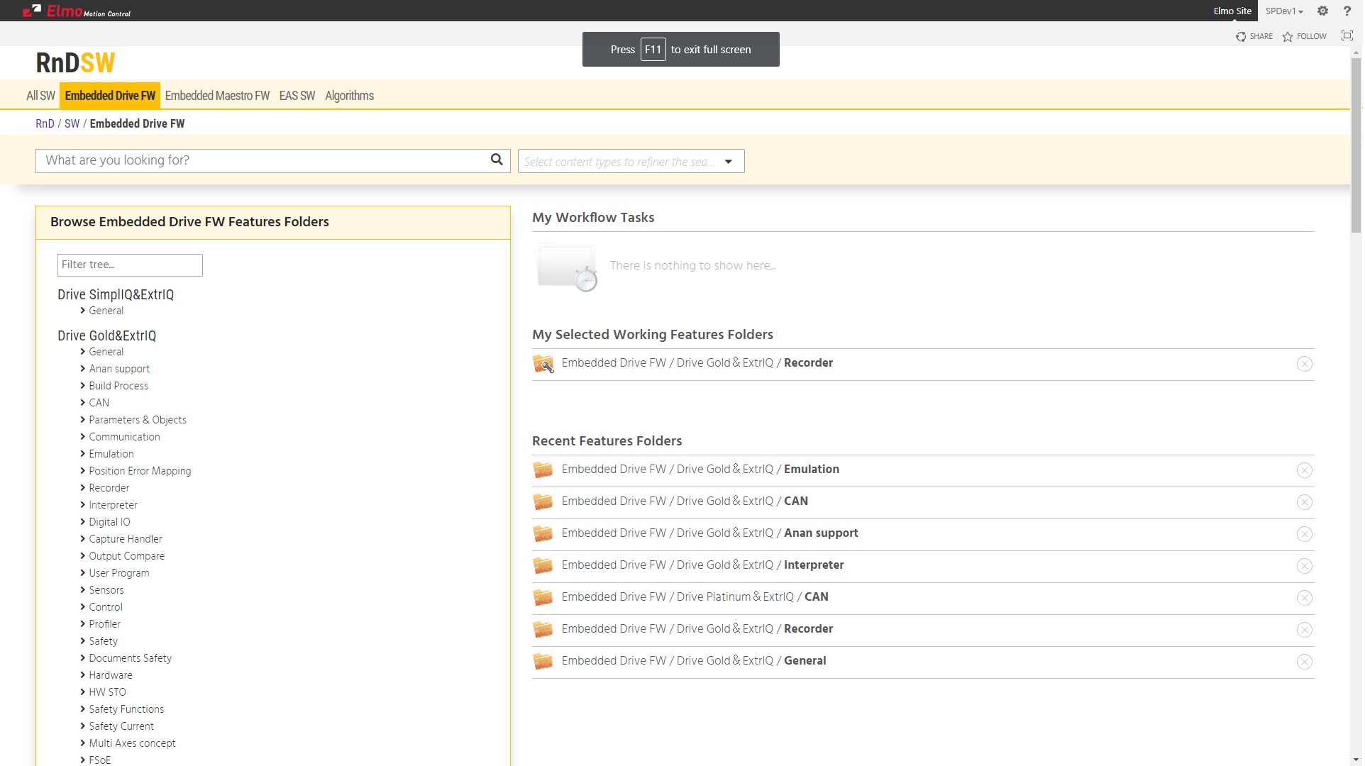Click the Elmo Motion Control logo
The image size is (1365, 766).
click(77, 11)
